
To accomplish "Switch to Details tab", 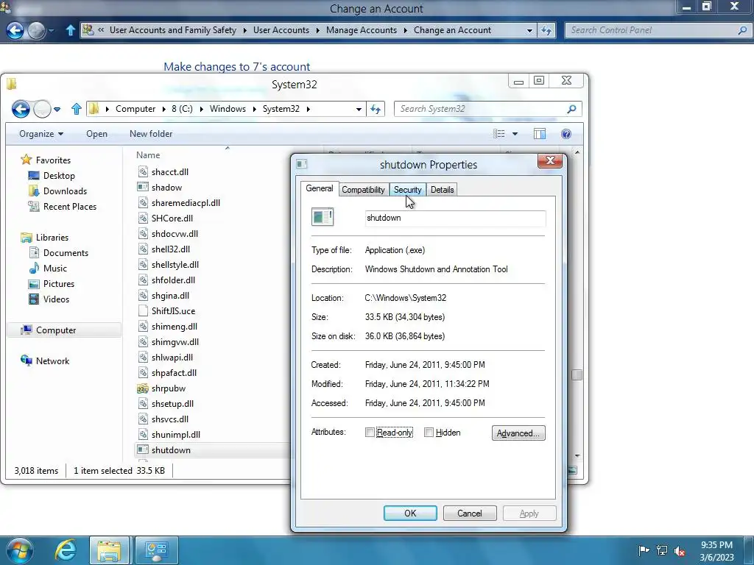I will coord(442,190).
